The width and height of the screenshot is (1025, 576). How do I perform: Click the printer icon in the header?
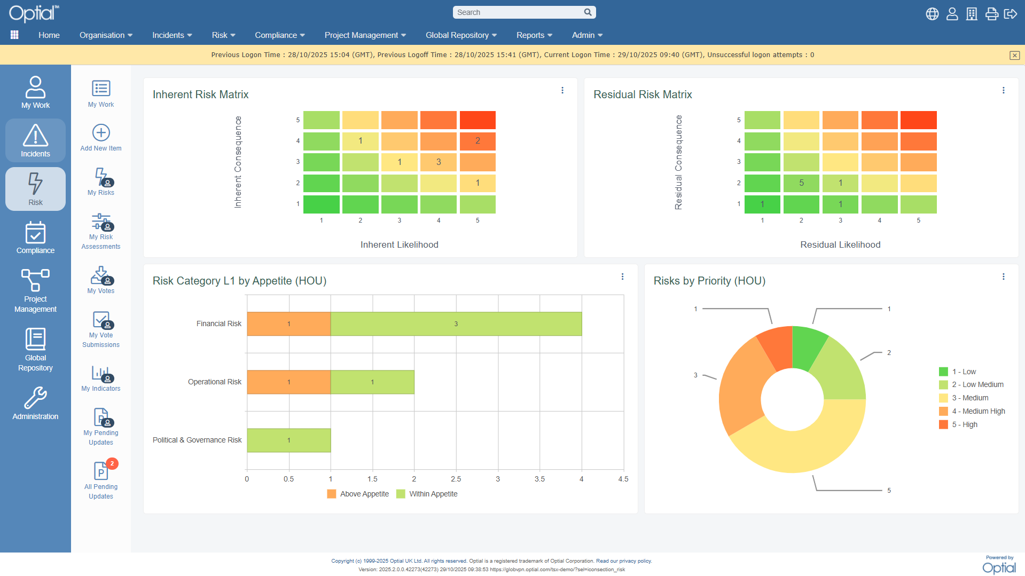[991, 14]
